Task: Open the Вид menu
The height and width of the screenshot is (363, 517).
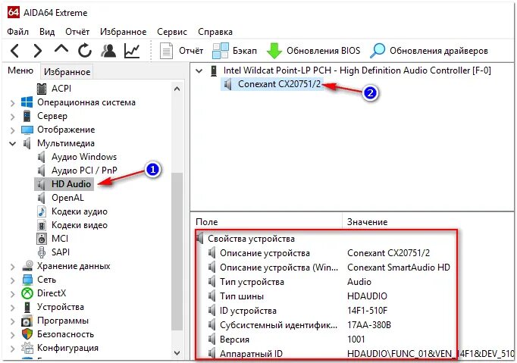Action: [x=47, y=32]
